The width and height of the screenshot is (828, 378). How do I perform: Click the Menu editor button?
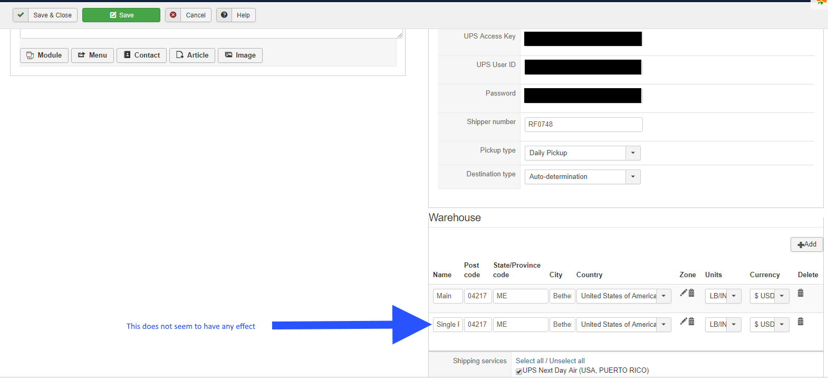tap(92, 55)
